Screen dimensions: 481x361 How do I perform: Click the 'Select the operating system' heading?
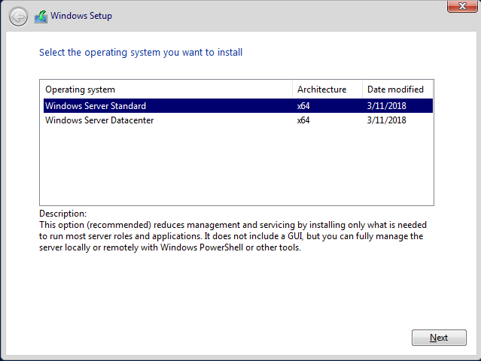click(141, 53)
